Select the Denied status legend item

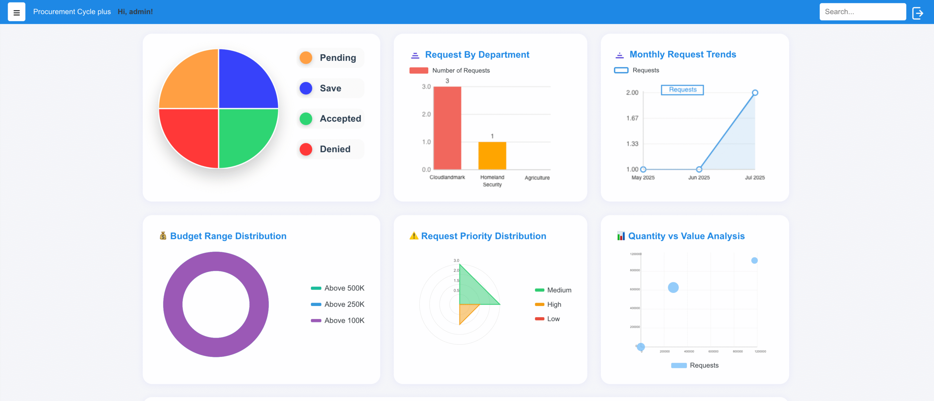331,149
